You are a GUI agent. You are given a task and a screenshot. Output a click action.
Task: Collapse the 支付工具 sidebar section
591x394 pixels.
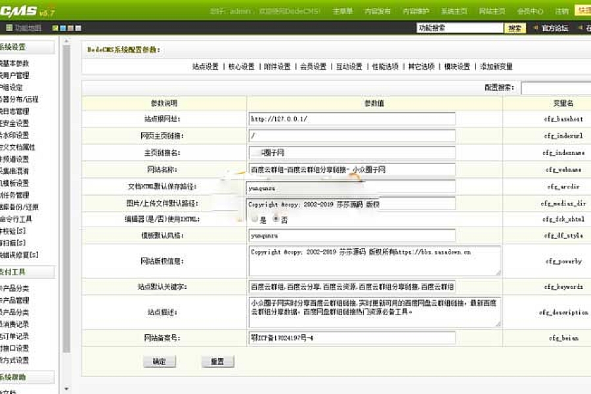[x=27, y=272]
